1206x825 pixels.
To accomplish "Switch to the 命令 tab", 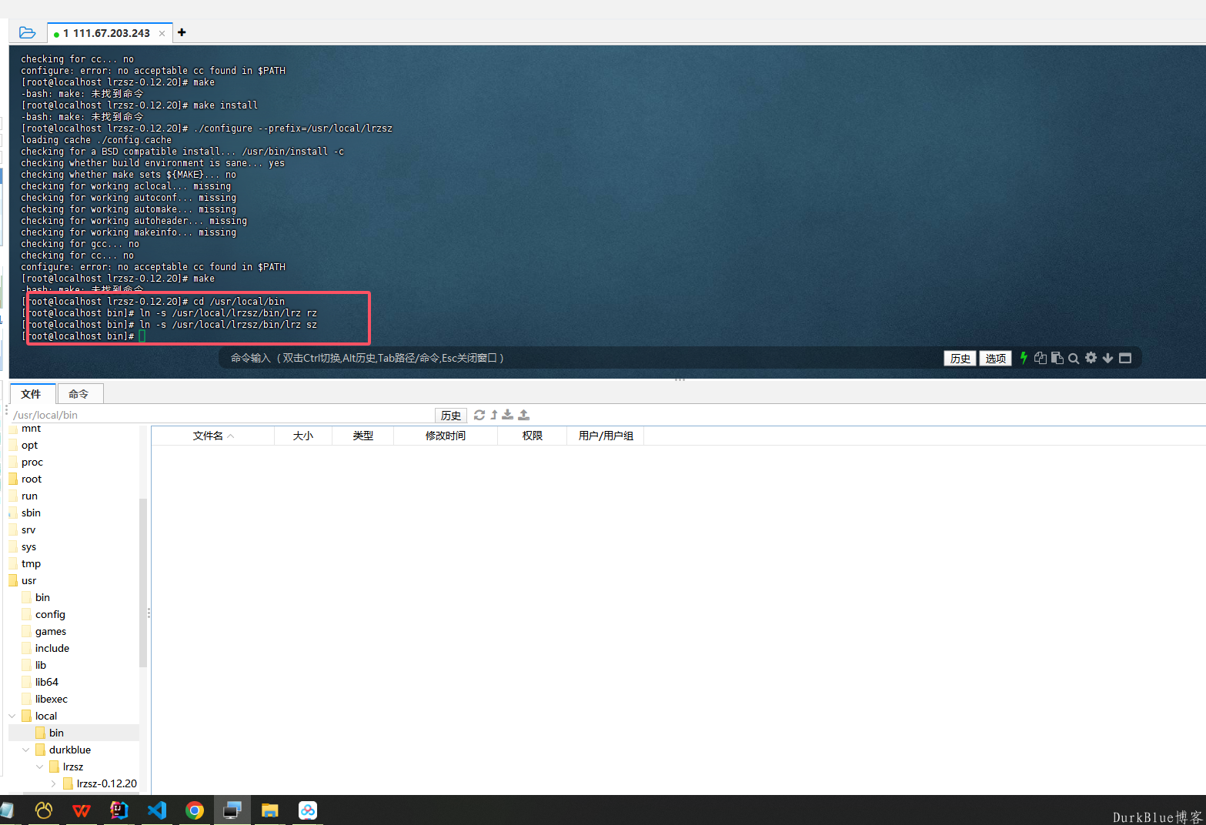I will [79, 393].
